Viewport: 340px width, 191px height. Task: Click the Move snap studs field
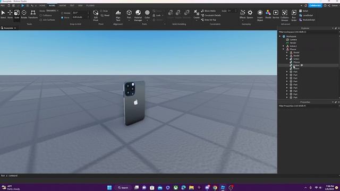pos(81,17)
